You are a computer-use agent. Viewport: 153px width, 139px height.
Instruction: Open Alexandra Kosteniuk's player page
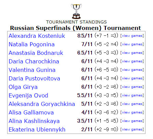point(37,36)
